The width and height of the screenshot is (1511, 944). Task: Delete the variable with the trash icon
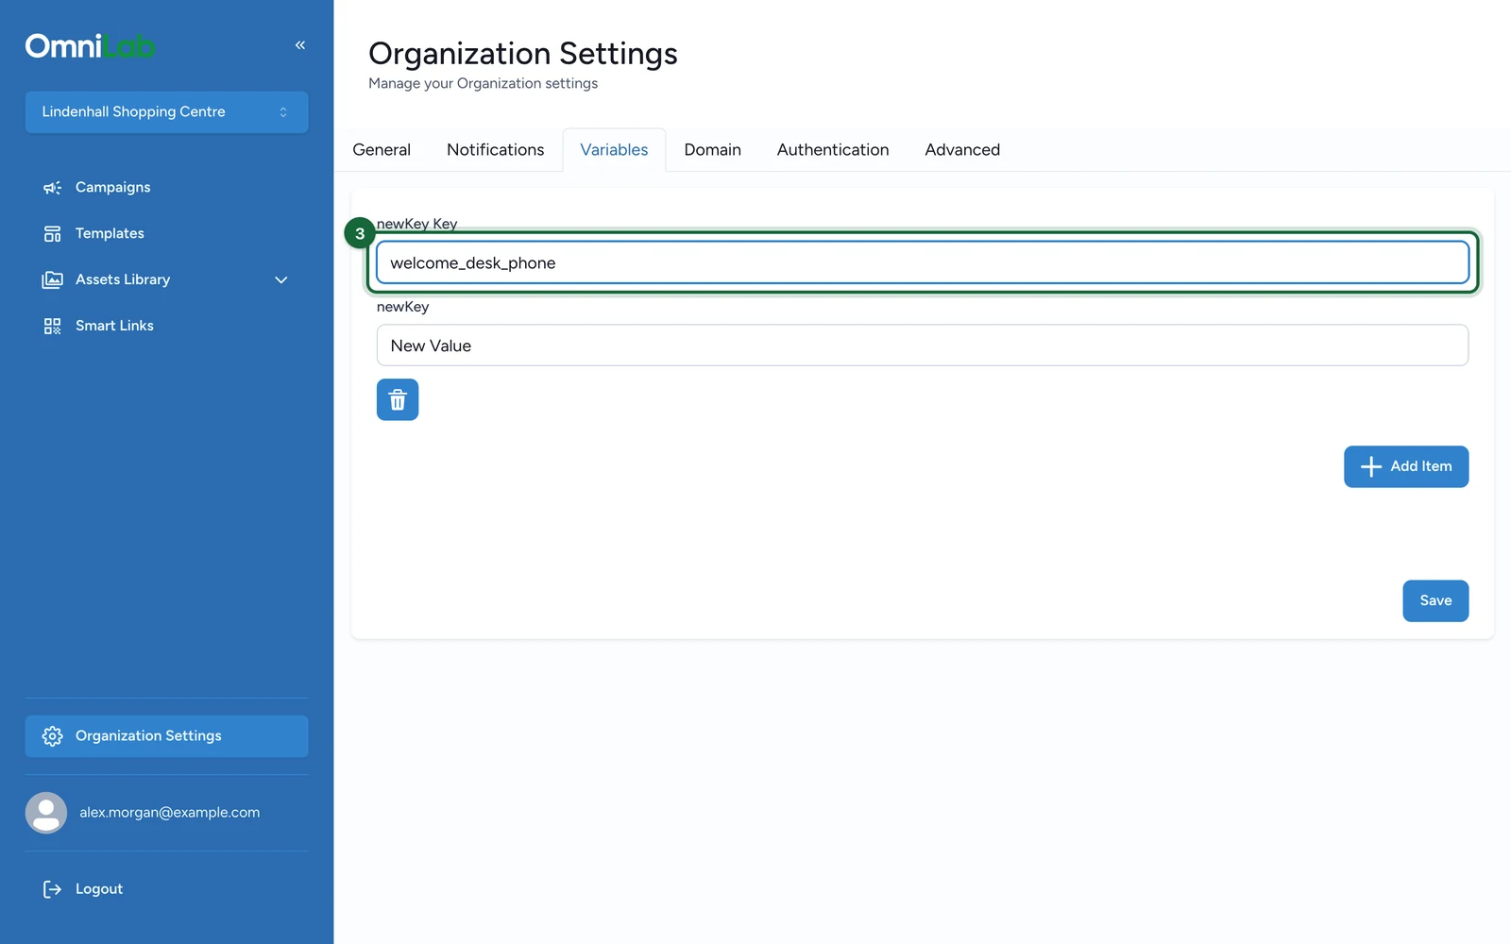[x=398, y=399]
